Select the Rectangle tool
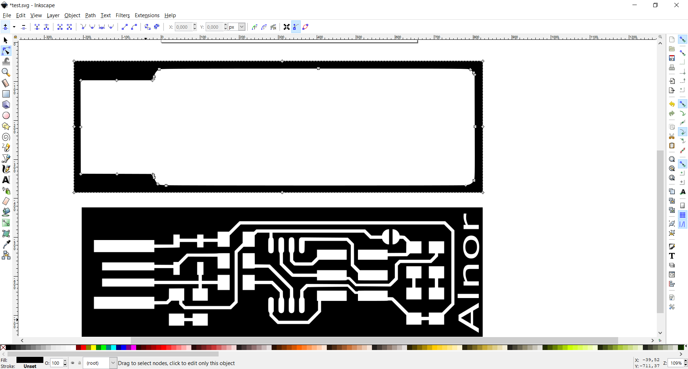This screenshot has height=369, width=688. 6,94
